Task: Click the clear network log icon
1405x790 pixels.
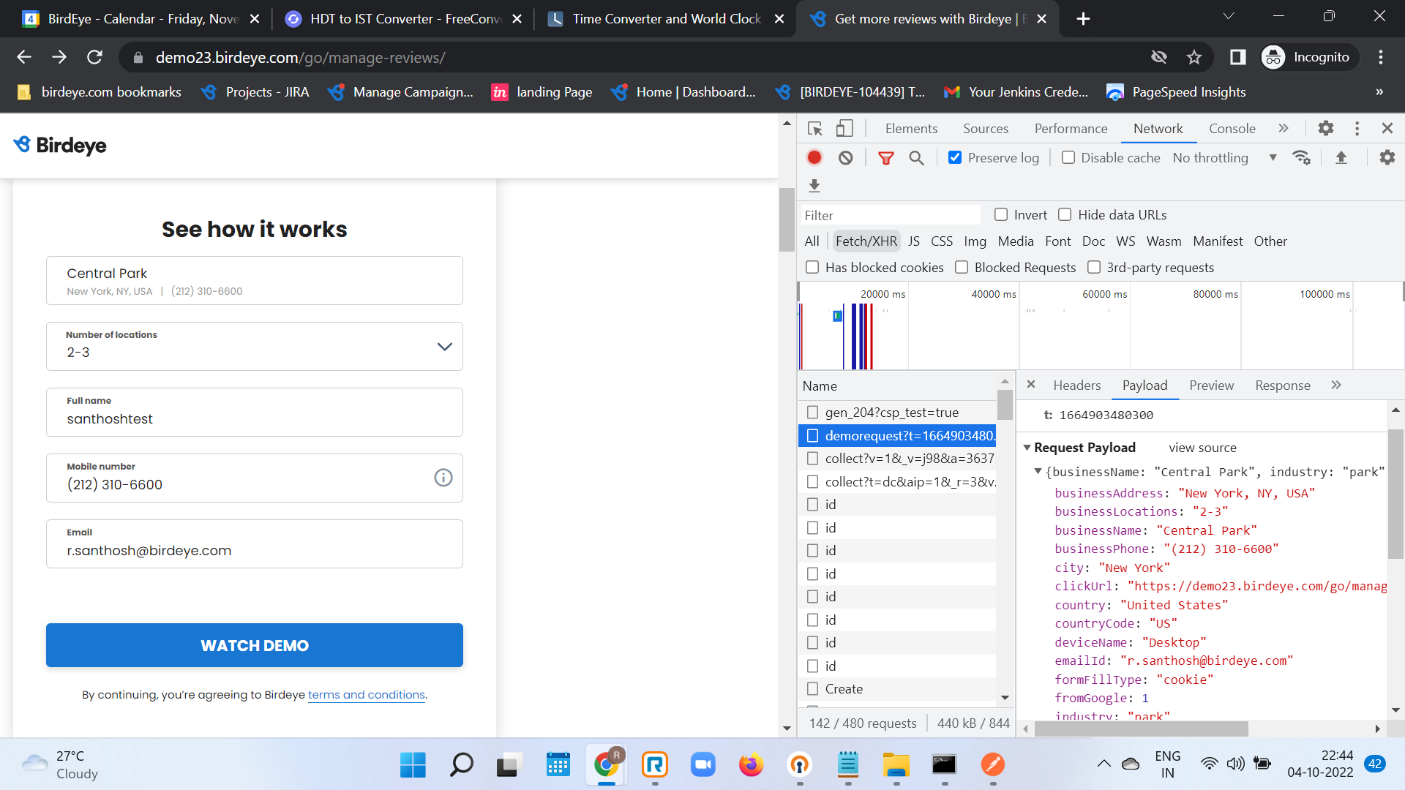Action: pos(846,158)
